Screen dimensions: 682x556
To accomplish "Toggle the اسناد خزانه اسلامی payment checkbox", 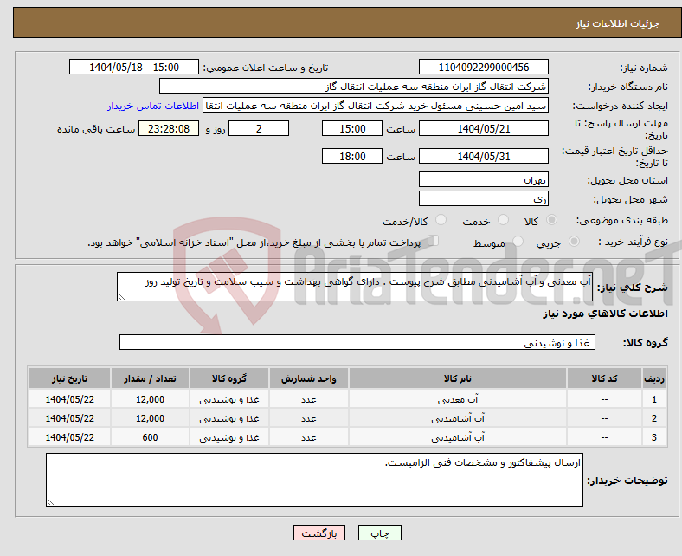I will [x=434, y=241].
